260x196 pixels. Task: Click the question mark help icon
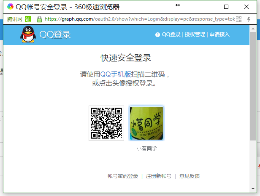click(x=157, y=35)
